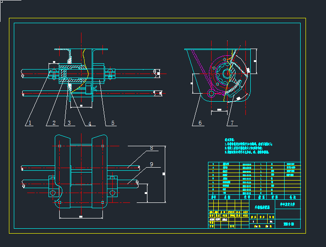
Task: Pick part callout number 4
Action: point(90,123)
